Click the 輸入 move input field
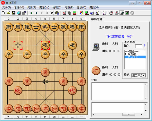Viewport: 152px width, 121px height. tap(139, 46)
